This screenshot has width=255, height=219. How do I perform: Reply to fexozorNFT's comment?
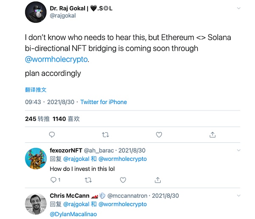(53, 180)
